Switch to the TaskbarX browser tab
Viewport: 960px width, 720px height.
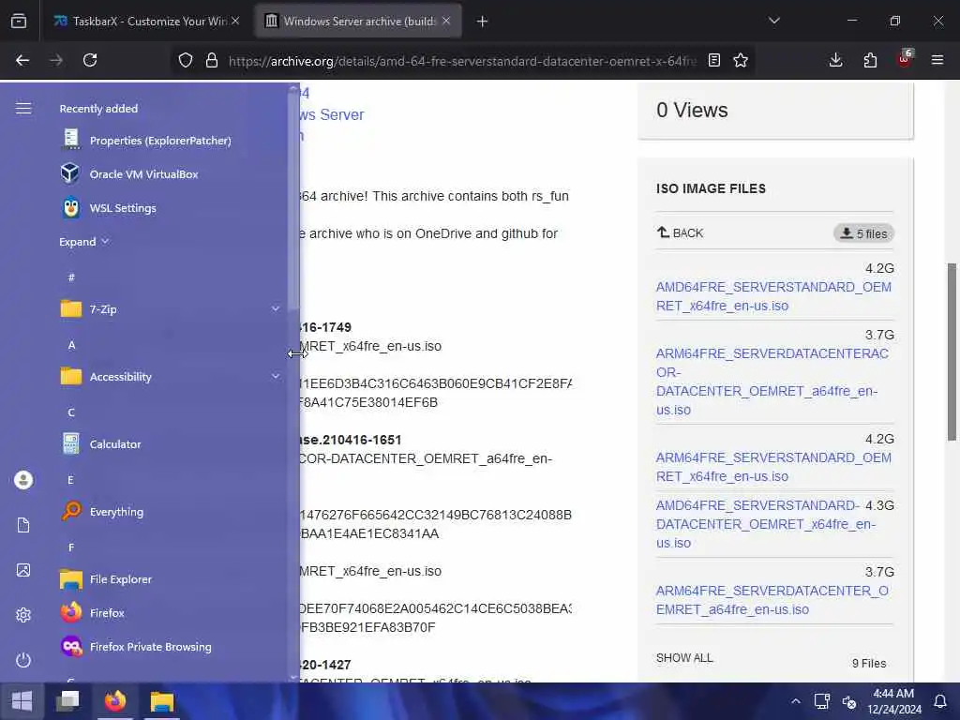(x=146, y=21)
